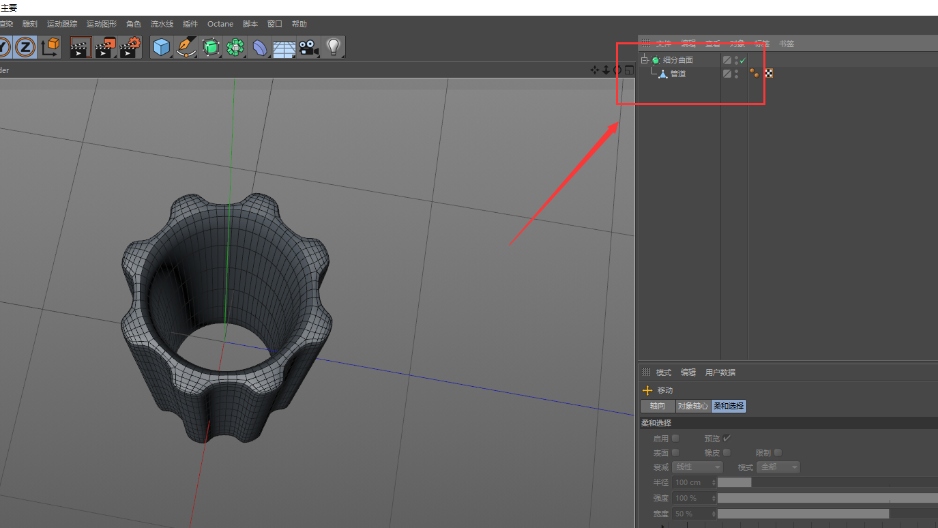Open the 流水线 menu

[x=162, y=24]
